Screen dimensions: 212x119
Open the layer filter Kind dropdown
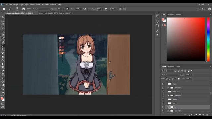click(x=167, y=71)
